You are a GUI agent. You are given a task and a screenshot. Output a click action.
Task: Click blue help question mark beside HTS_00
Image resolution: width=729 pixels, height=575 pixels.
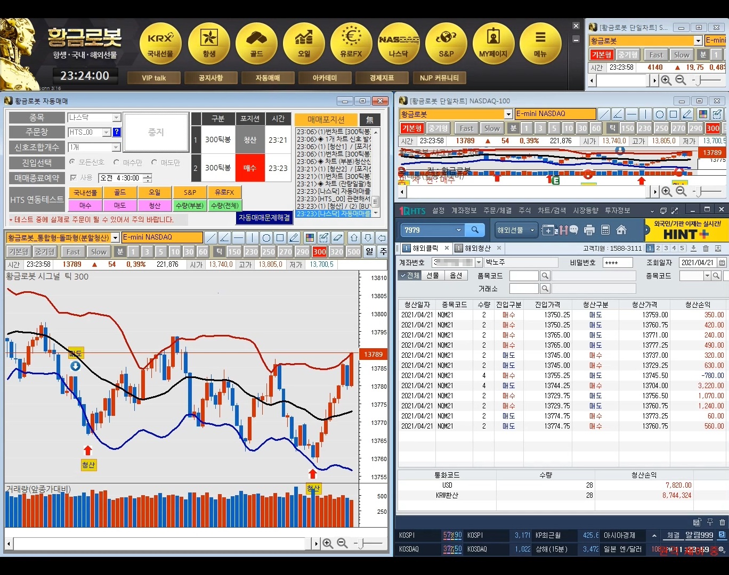click(x=117, y=132)
